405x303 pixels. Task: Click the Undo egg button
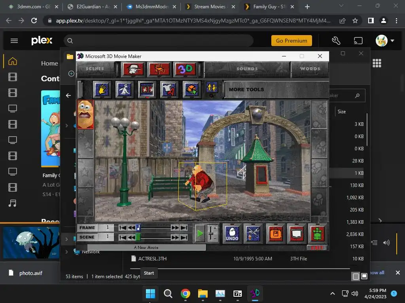(232, 234)
